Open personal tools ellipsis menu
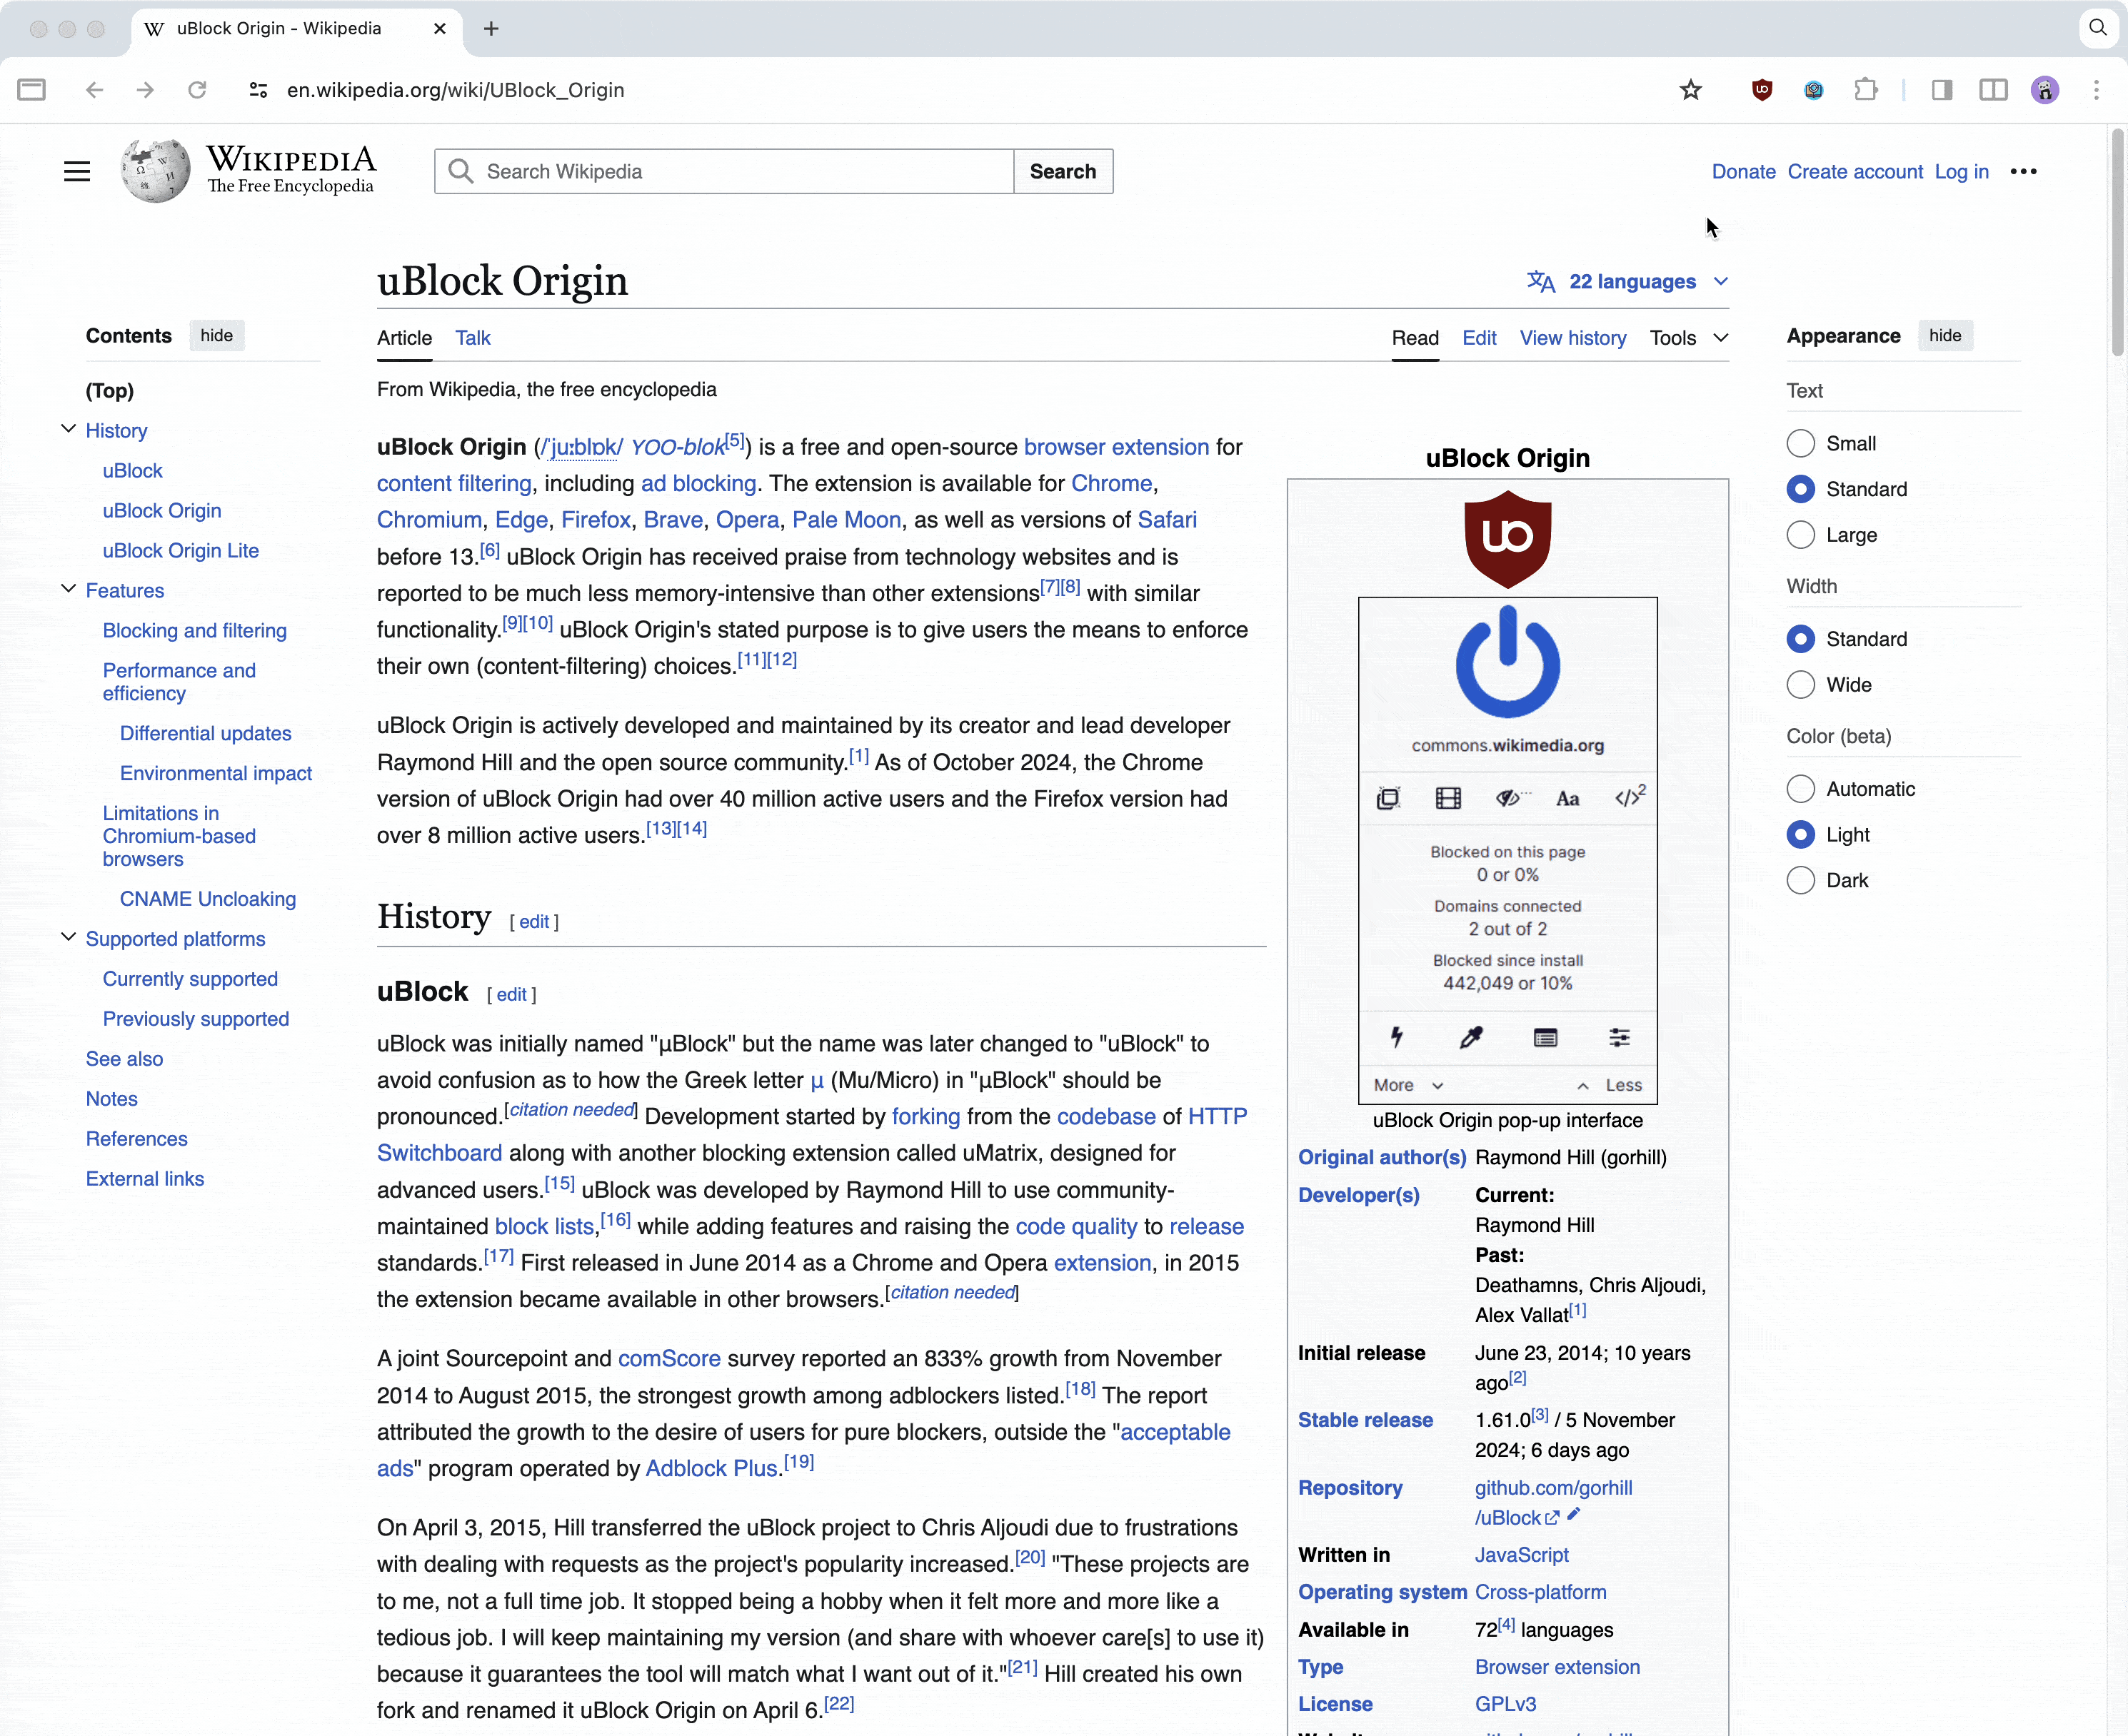The image size is (2128, 1736). point(2023,172)
